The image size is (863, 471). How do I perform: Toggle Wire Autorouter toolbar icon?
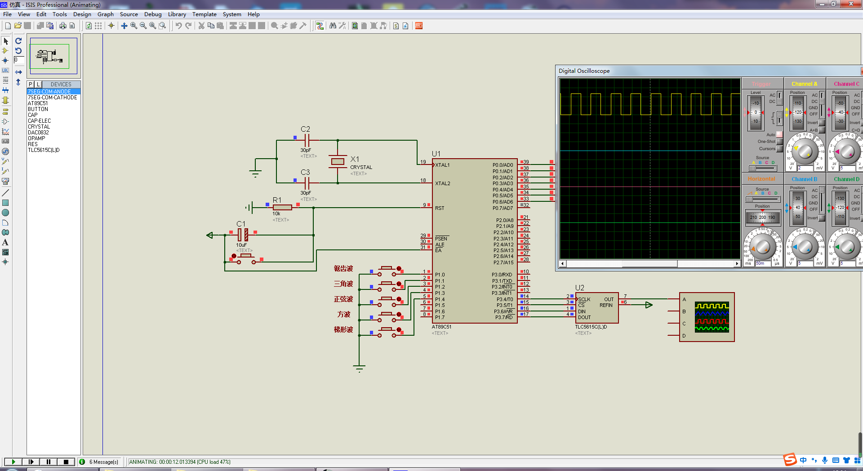320,26
